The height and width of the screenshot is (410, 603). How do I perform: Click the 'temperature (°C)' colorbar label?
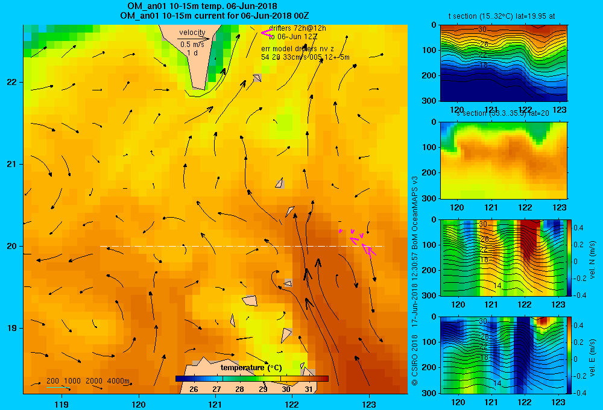coord(251,368)
